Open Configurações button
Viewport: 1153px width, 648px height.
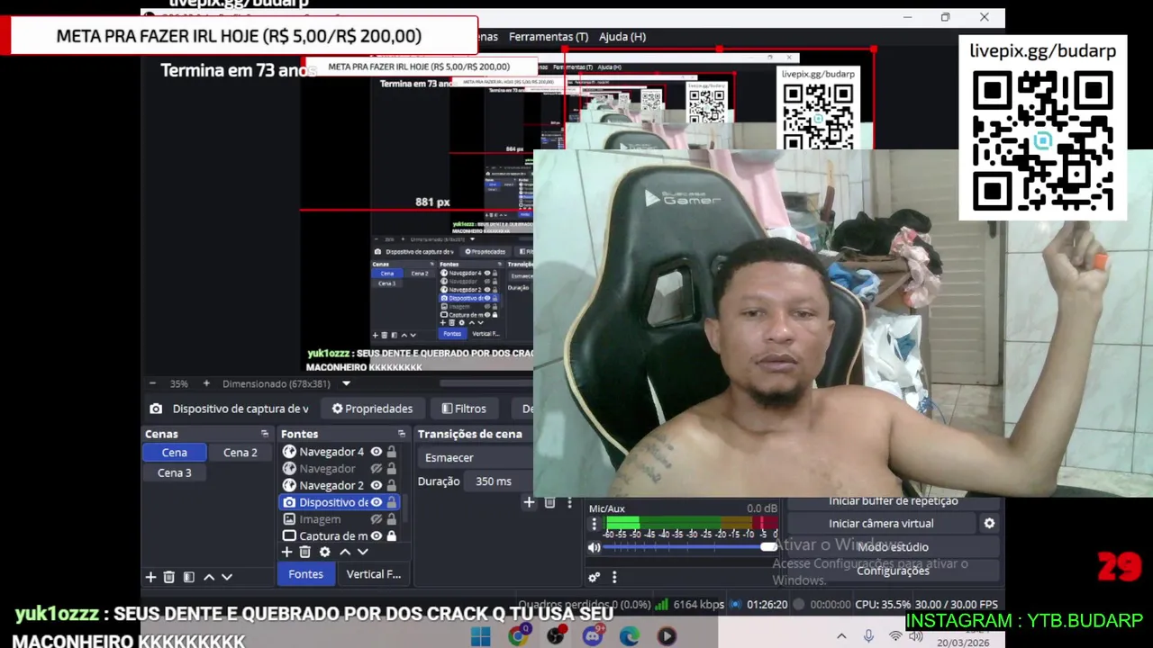[x=893, y=571]
